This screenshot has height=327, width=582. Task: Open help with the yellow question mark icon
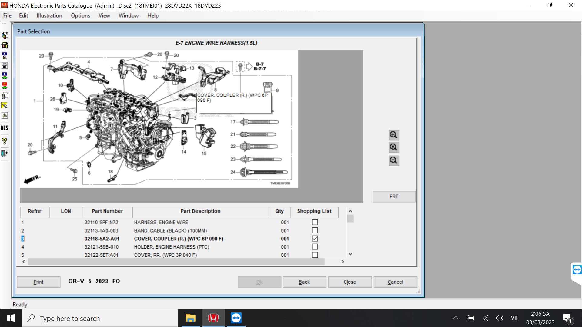coord(5,141)
